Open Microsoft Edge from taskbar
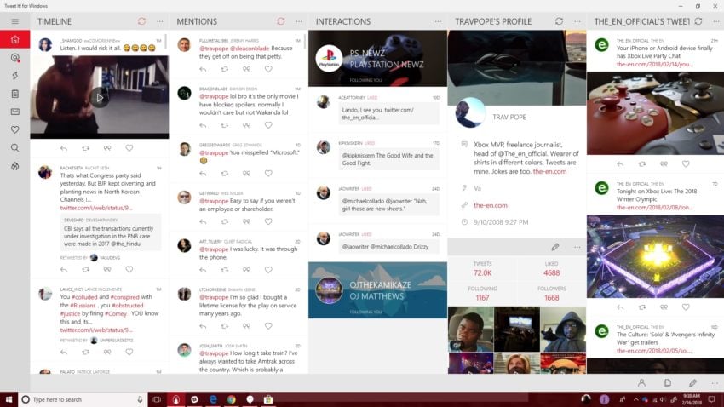724x407 pixels. (x=213, y=399)
